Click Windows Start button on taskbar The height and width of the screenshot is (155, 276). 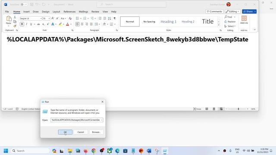click(x=6, y=151)
